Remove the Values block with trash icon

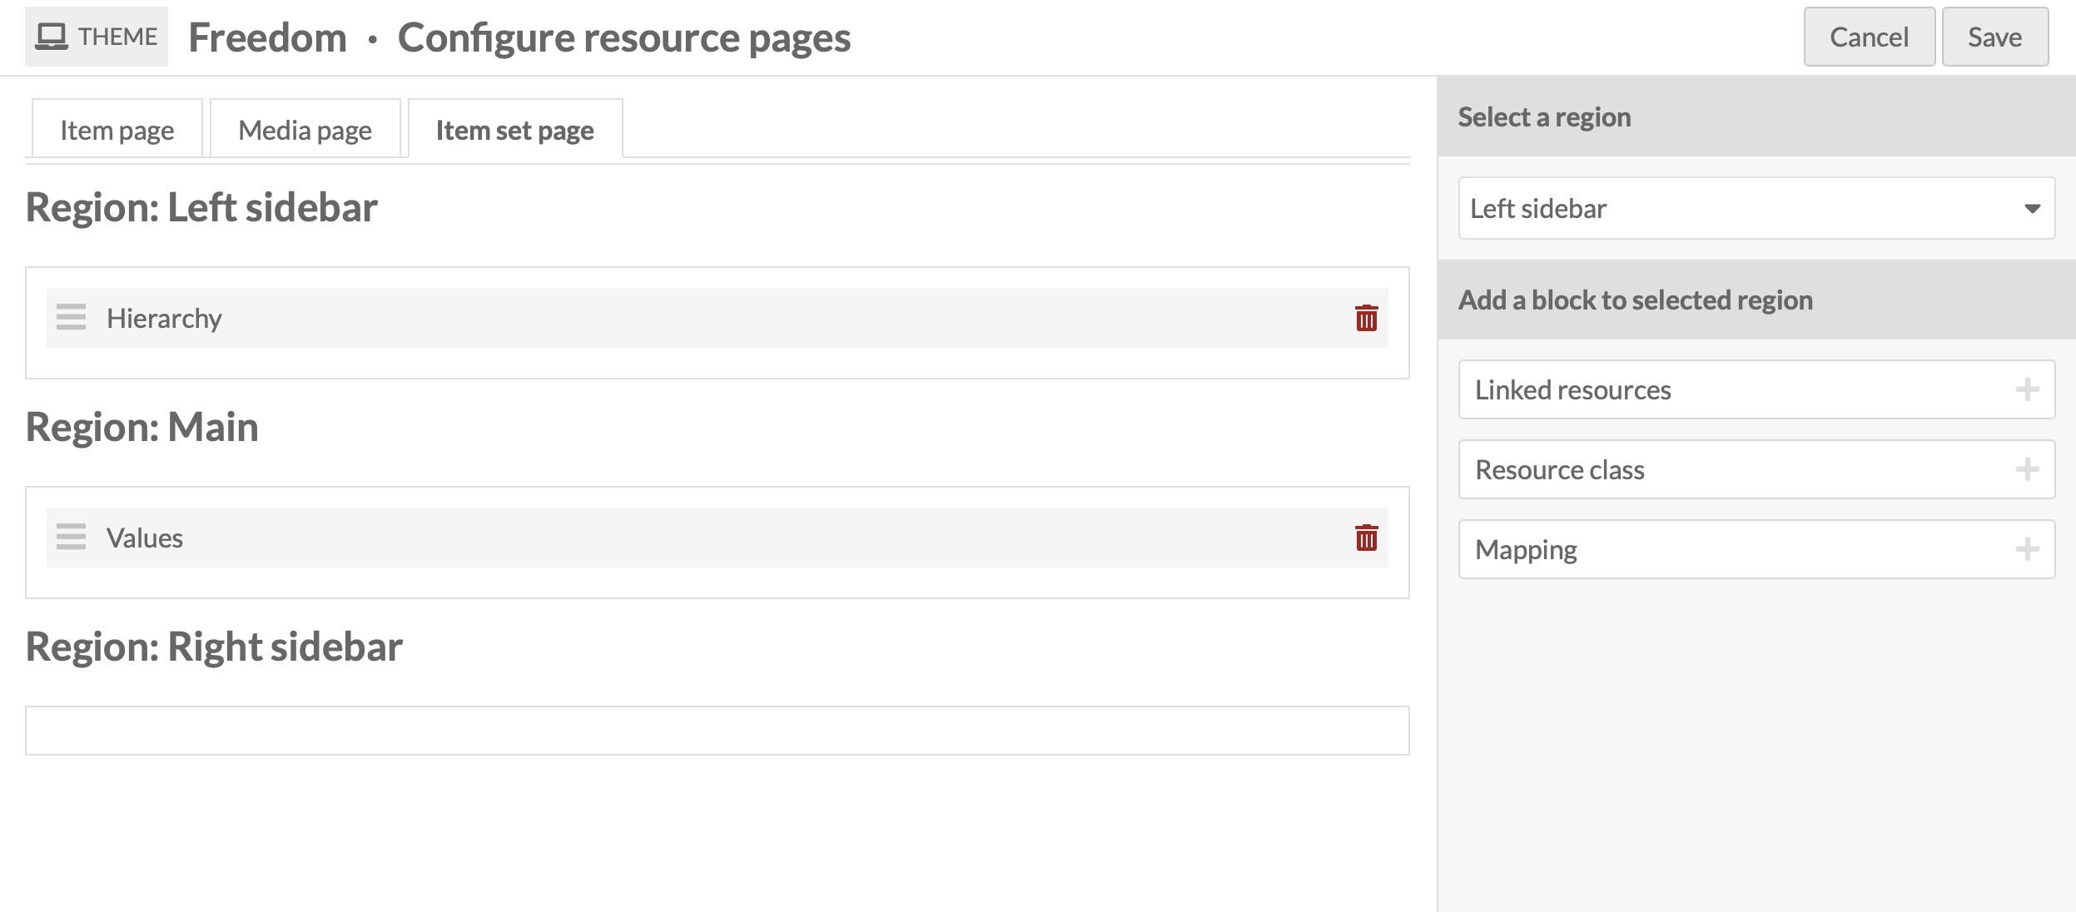coord(1366,538)
